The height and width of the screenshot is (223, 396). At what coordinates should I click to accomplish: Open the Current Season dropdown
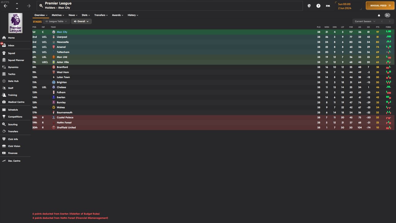[x=365, y=21]
